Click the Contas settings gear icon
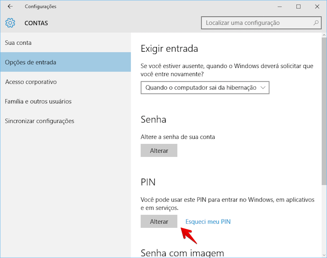This screenshot has width=327, height=258. (10, 23)
